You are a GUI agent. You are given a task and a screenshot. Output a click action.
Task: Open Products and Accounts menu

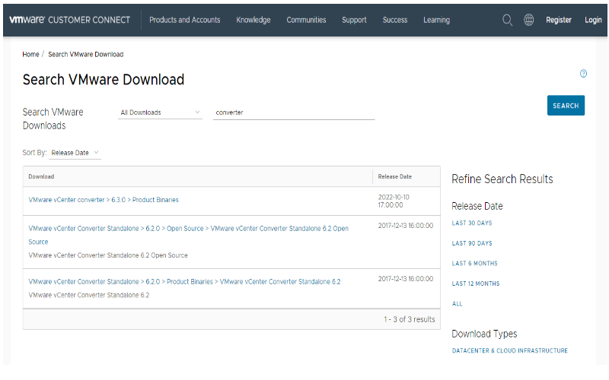[184, 20]
